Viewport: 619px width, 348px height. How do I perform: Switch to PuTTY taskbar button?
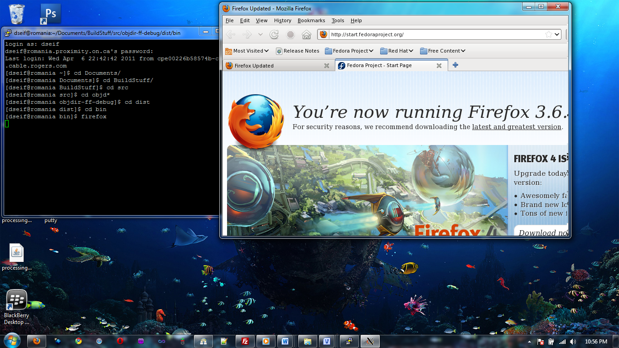coord(349,341)
